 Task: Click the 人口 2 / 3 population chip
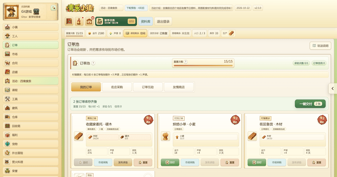pyautogui.click(x=200, y=33)
